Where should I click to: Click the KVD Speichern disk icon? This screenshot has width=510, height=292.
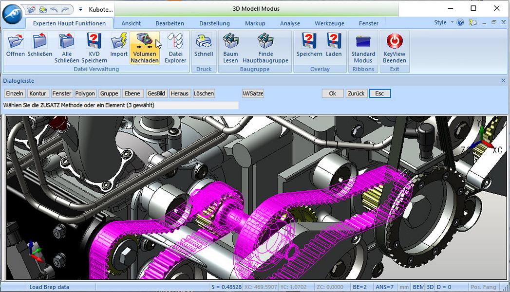94,41
